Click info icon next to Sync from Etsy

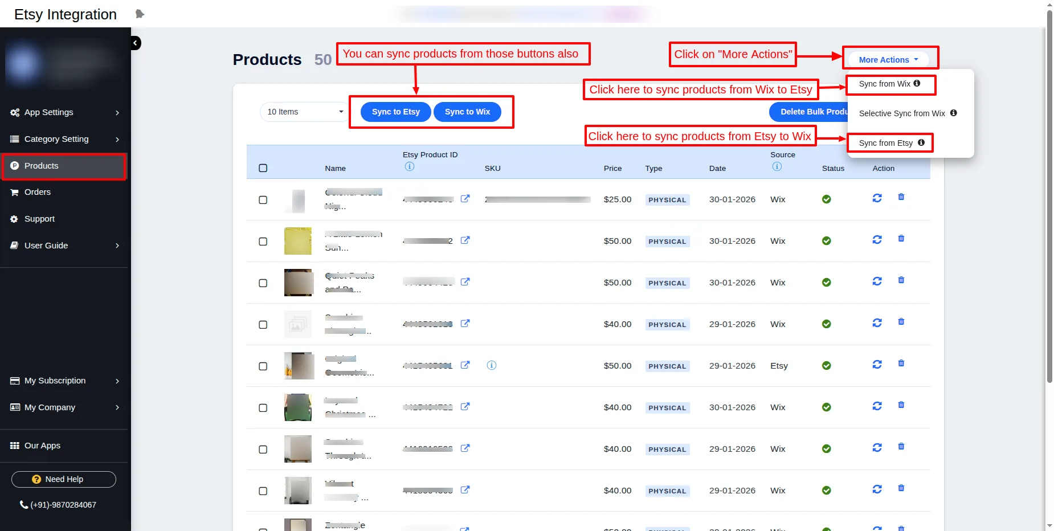point(921,142)
